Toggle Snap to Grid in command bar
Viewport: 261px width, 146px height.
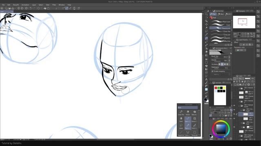[x=70, y=8]
